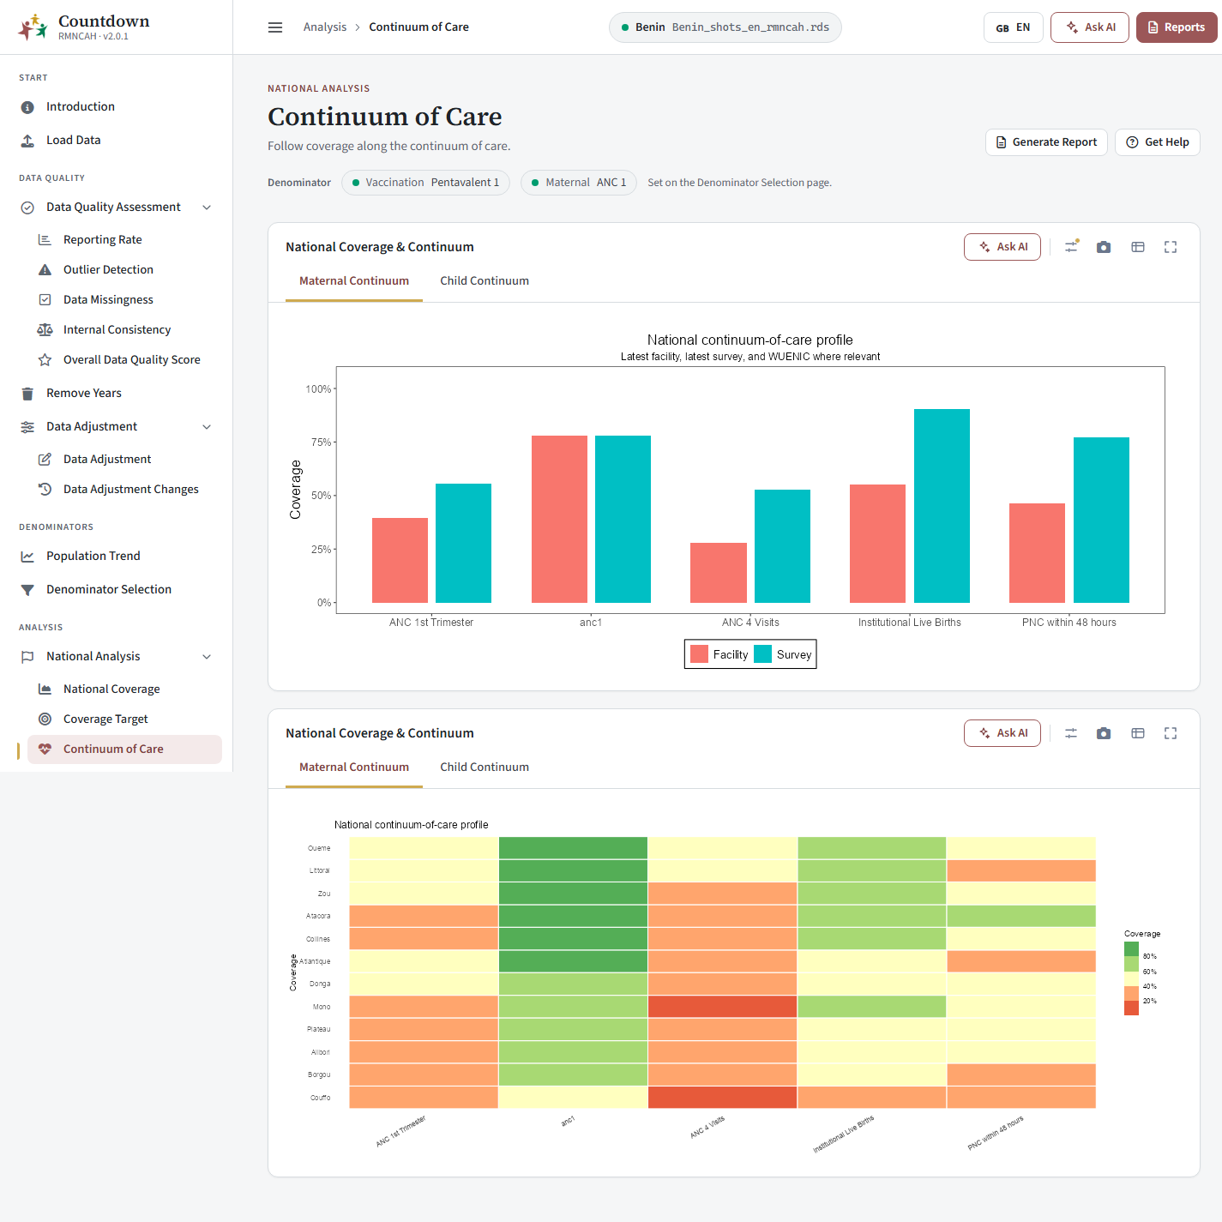Click Analysis breadcrumb link
Viewport: 1222px width, 1222px height.
(x=325, y=27)
